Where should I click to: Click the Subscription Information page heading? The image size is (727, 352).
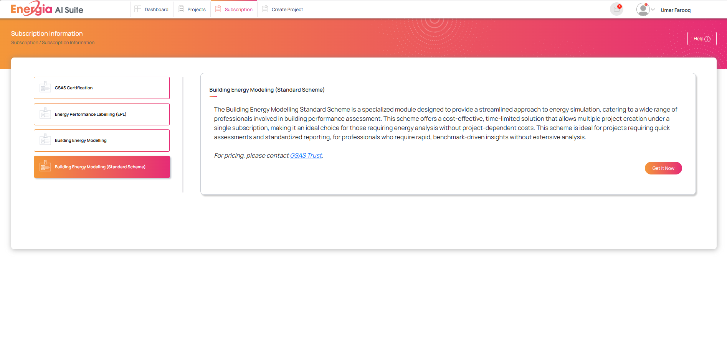[x=47, y=34]
